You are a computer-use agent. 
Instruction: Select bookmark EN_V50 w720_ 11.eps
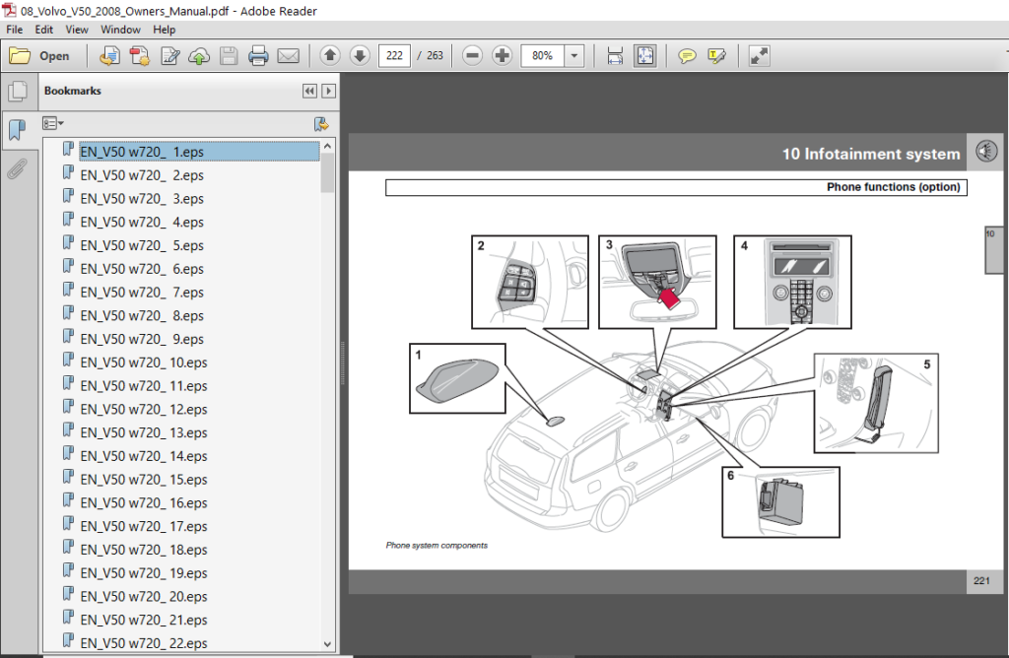coord(144,386)
